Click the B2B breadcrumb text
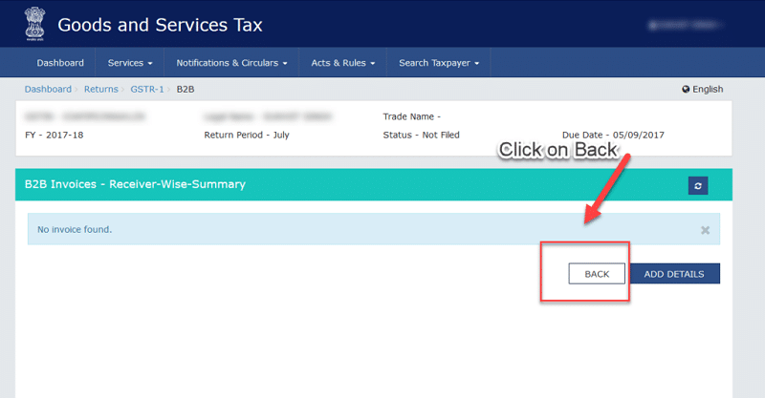 pos(186,89)
